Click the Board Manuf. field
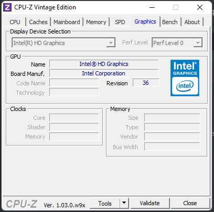This screenshot has height=212, width=214. tap(104, 73)
